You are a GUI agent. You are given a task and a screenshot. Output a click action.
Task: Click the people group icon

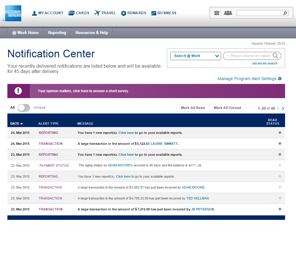pos(228,13)
